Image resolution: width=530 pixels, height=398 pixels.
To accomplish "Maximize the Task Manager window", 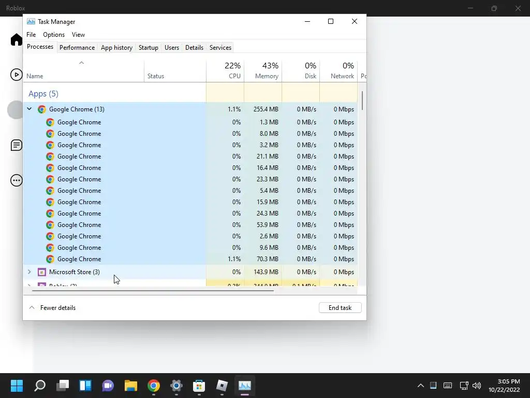I will 331,21.
